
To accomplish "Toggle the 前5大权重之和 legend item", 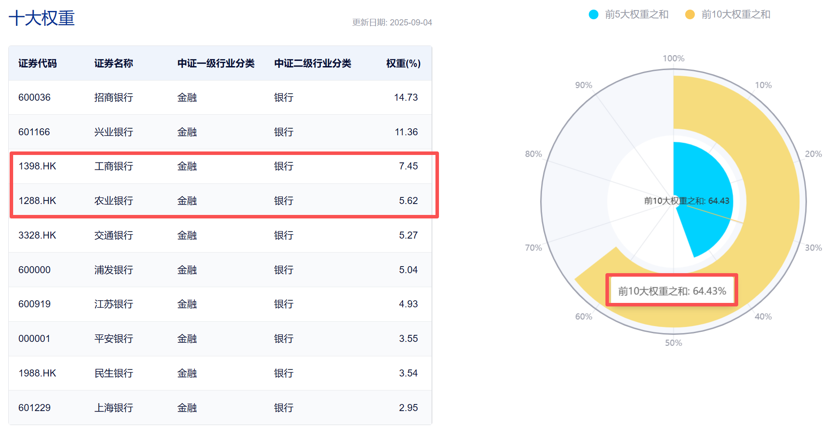I will coord(629,14).
